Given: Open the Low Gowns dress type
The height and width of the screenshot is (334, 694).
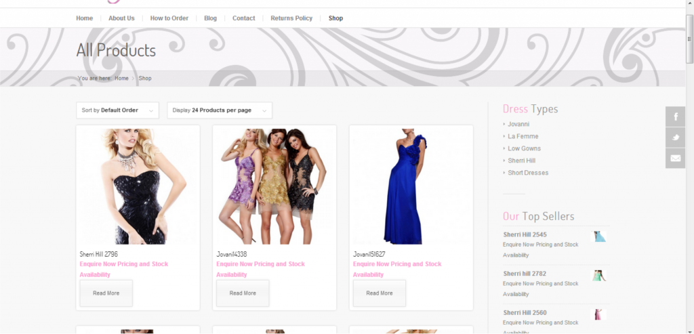Looking at the screenshot, I should click(x=524, y=148).
